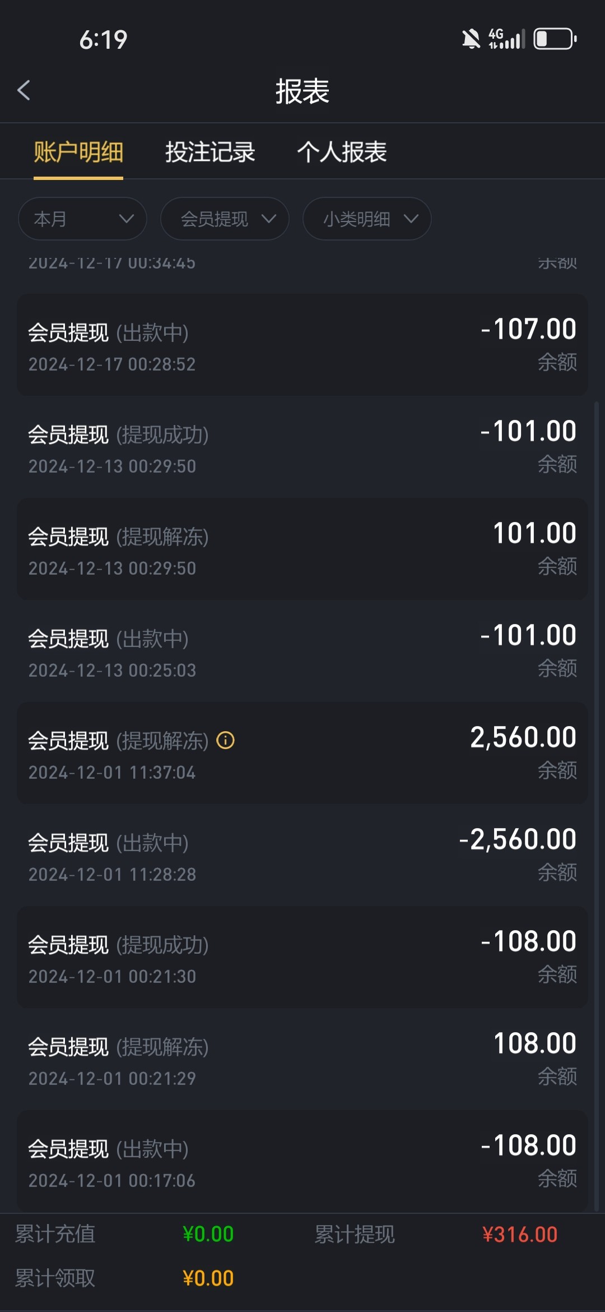The height and width of the screenshot is (1312, 605).
Task: Select the 账户明细 tab
Action: tap(78, 152)
